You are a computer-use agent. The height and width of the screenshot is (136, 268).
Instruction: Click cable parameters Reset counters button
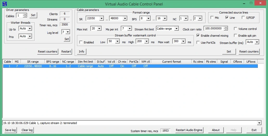pos(249,51)
